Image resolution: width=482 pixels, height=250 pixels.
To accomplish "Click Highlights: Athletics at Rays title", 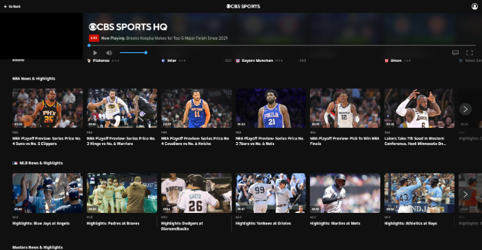I will (x=410, y=223).
